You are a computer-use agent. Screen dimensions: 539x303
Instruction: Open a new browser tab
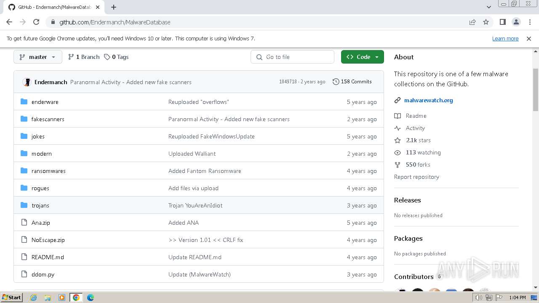click(114, 7)
